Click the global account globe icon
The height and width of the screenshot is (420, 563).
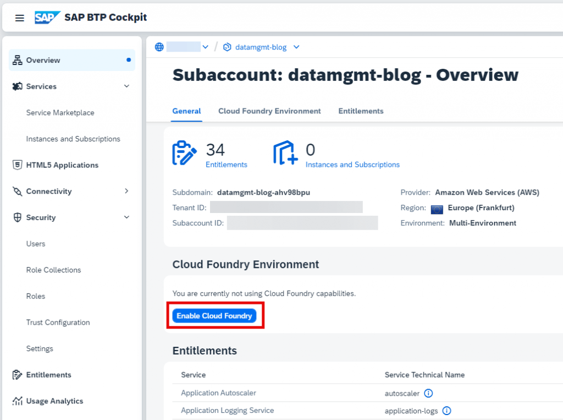(159, 47)
